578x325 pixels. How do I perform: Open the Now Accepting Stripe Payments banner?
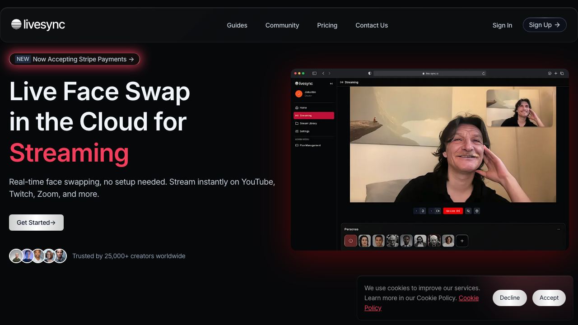click(x=75, y=59)
